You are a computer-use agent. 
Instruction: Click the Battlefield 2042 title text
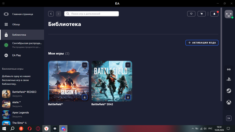(102, 104)
